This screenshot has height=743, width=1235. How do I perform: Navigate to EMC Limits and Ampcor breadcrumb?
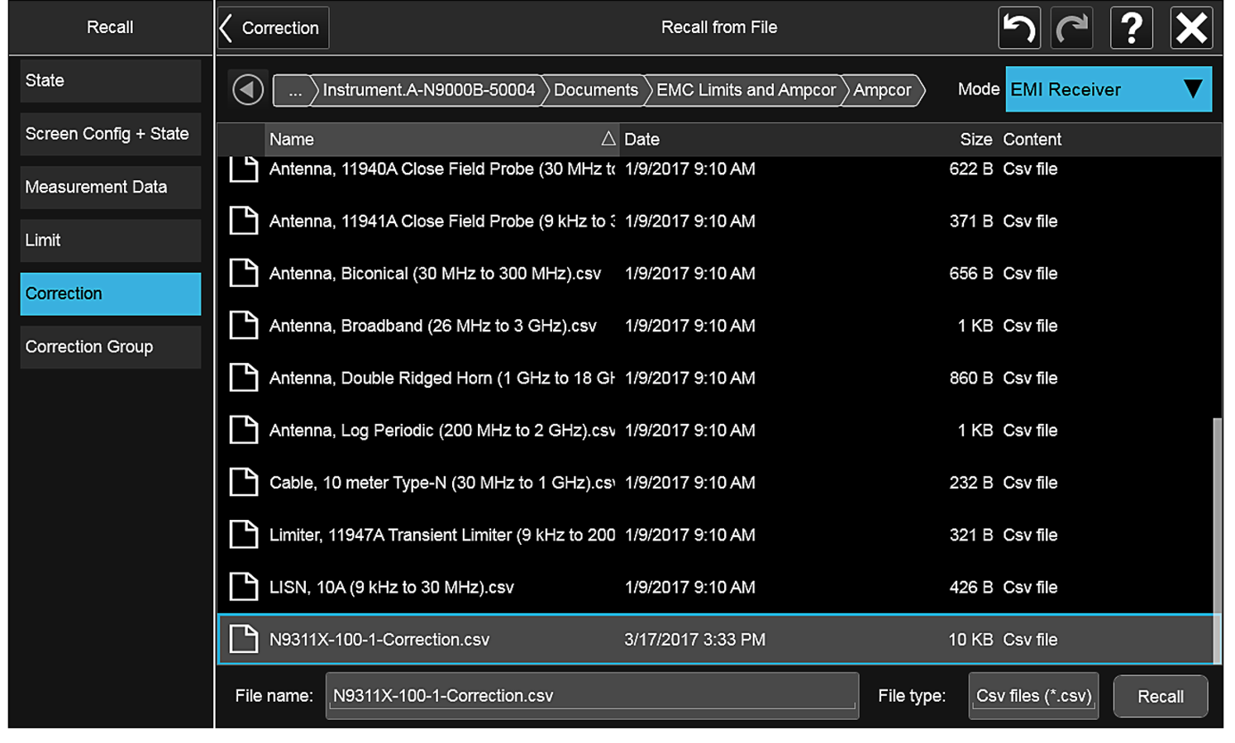tap(746, 90)
